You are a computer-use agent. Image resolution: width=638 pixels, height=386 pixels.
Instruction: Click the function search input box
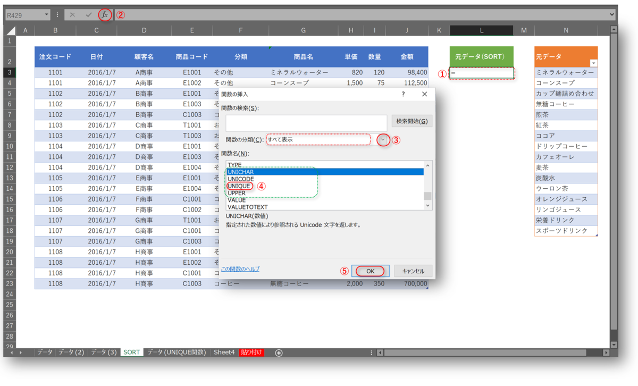(306, 123)
